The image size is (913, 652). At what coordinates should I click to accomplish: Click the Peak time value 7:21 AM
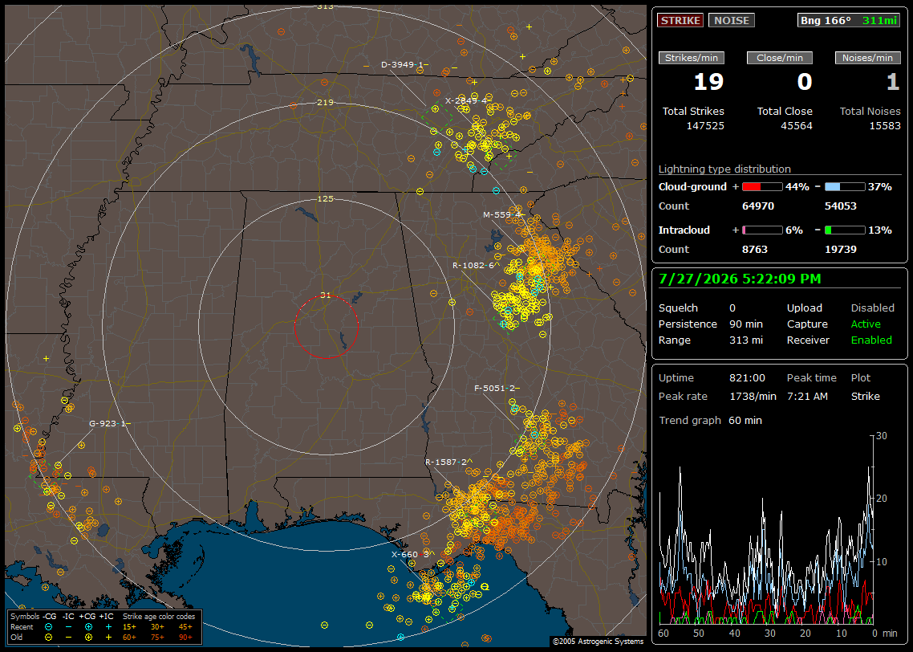click(807, 396)
